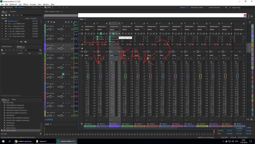Viewport: 255px width, 144px height.
Task: Click Windows Start button
Action: 3,141
